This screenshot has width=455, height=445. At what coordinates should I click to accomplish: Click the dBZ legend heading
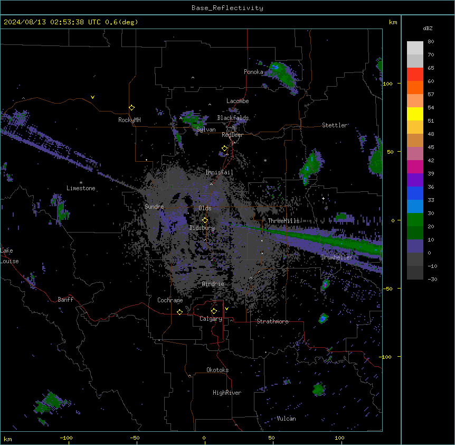[428, 28]
